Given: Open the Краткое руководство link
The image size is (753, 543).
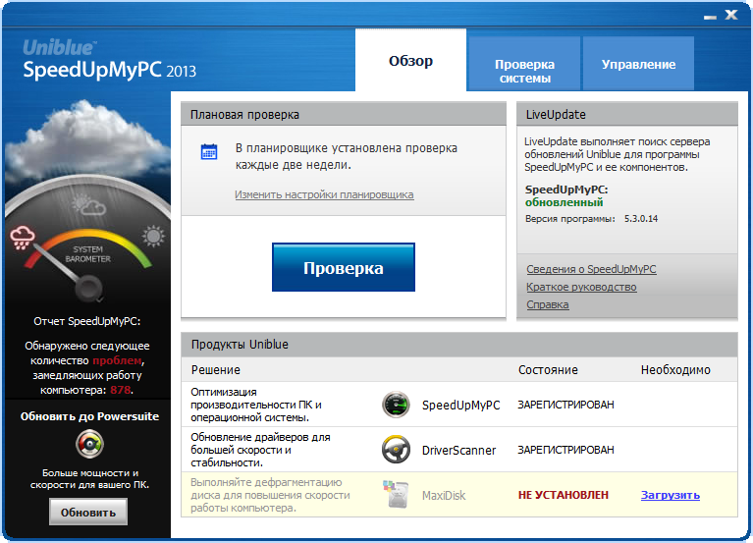Looking at the screenshot, I should click(x=581, y=287).
